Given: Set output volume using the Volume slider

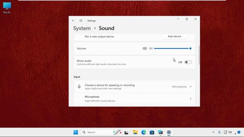Looking at the screenshot, I should click(x=173, y=48).
